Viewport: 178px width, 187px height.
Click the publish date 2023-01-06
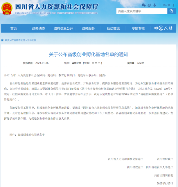[x=42, y=63]
